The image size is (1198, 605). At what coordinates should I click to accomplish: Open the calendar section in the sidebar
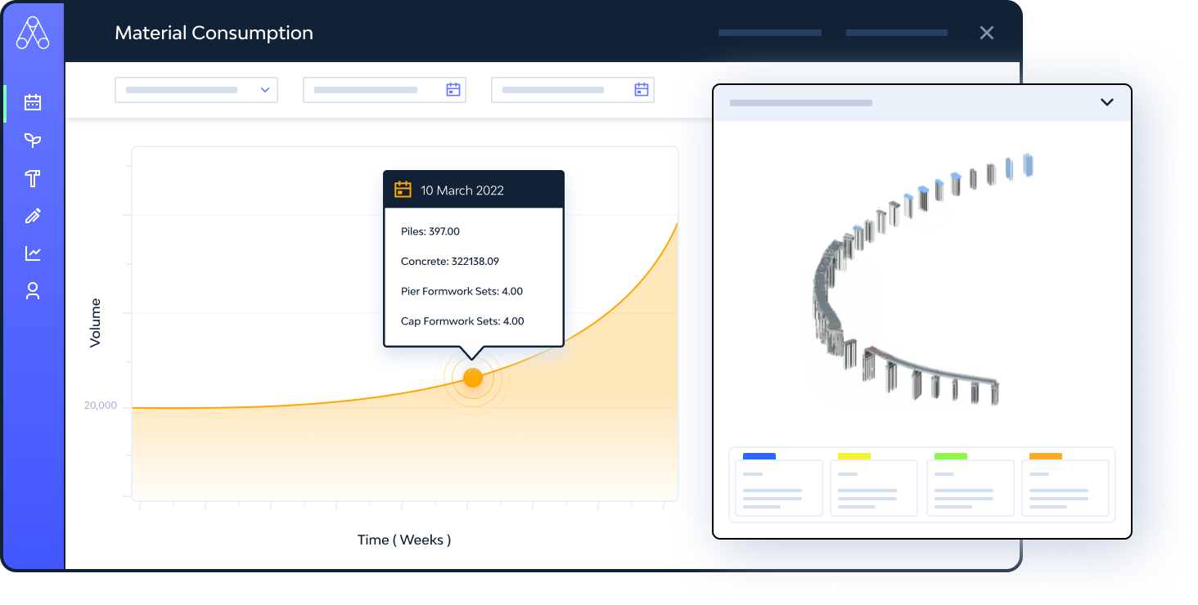[x=33, y=103]
